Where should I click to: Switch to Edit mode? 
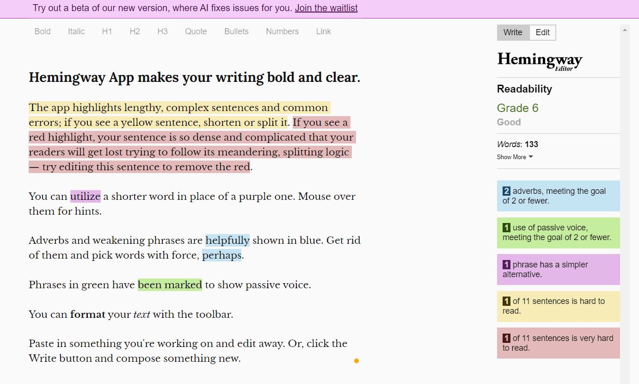(542, 32)
